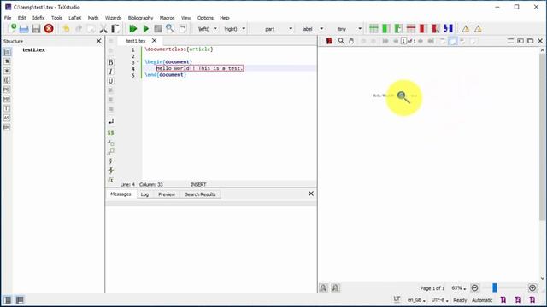Zoom in the PDF with the plus button

coord(532,288)
